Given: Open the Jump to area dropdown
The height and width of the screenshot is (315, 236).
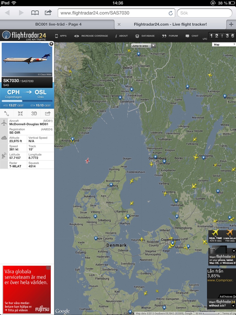Looking at the screenshot, I should point(143,46).
